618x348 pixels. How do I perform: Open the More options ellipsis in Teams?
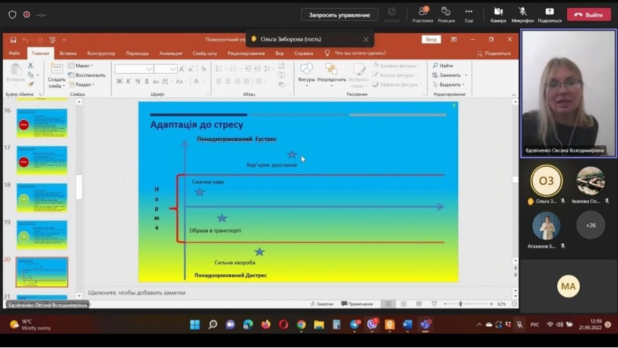[x=469, y=14]
